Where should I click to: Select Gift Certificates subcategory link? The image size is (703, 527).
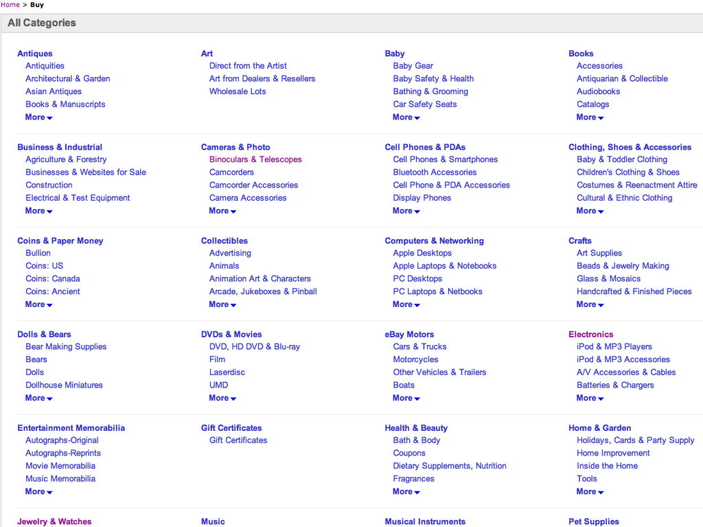pos(238,440)
